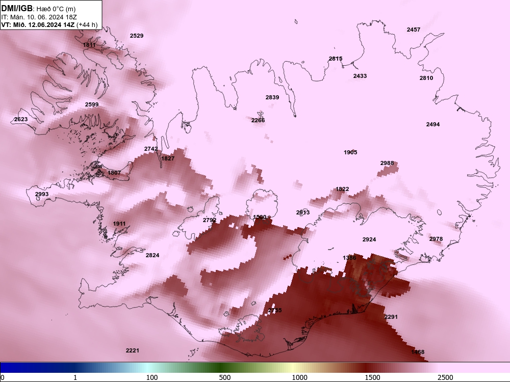Click the map value 1807
The width and height of the screenshot is (510, 382).
click(114, 173)
